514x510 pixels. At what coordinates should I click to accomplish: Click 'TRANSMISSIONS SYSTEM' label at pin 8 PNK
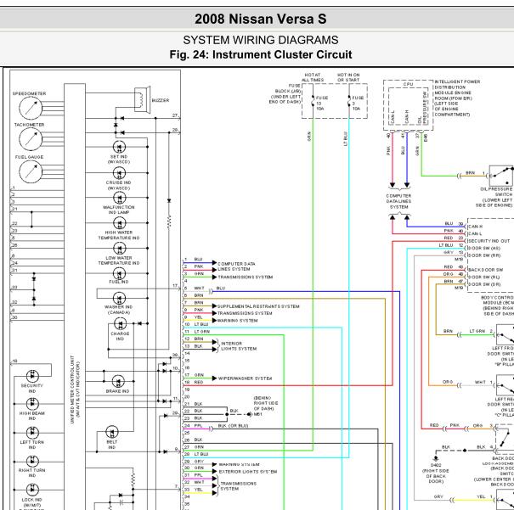pos(245,313)
